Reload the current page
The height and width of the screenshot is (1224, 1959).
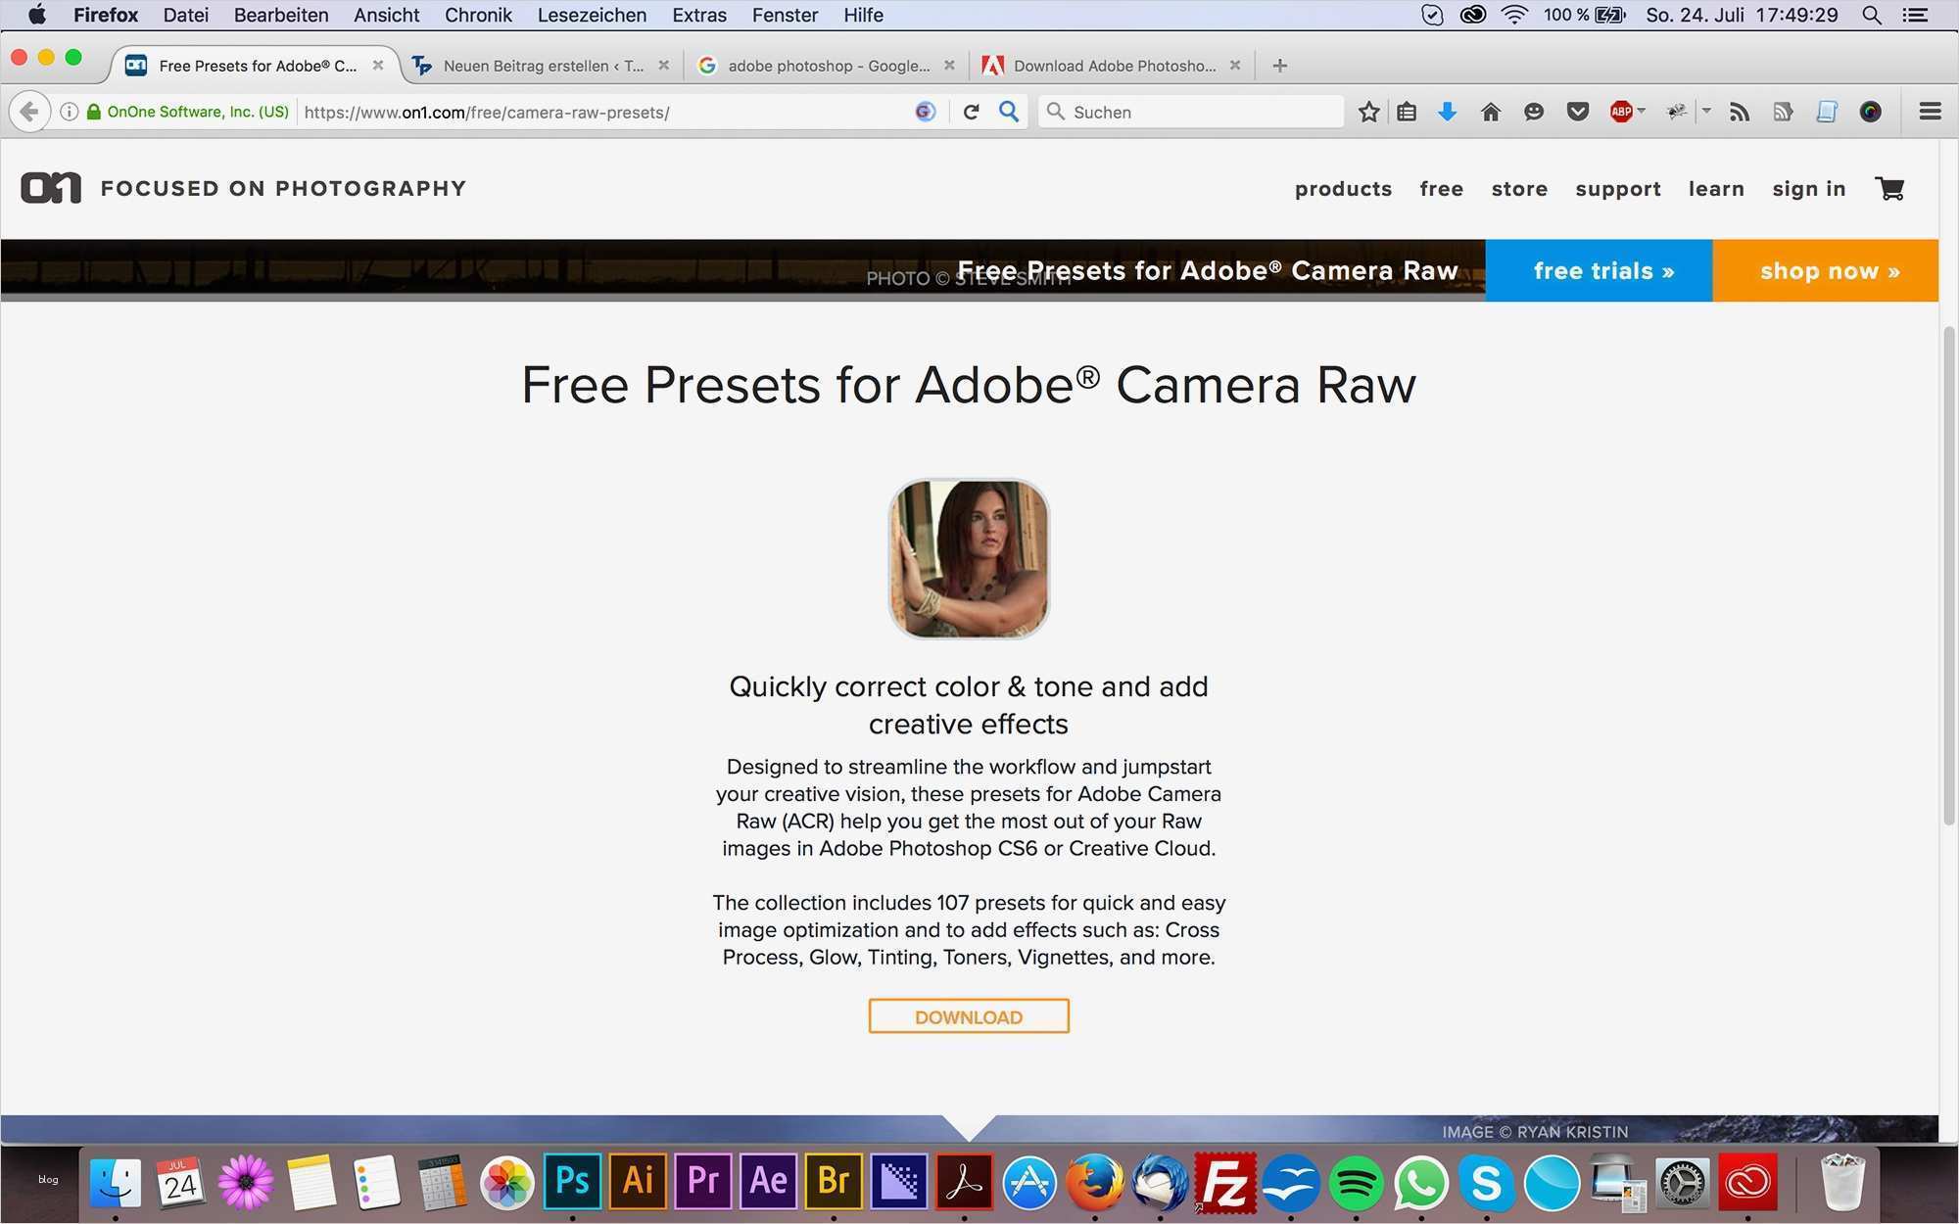[971, 112]
